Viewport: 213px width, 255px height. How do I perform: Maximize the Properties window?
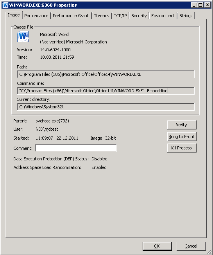pyautogui.click(x=200, y=5)
